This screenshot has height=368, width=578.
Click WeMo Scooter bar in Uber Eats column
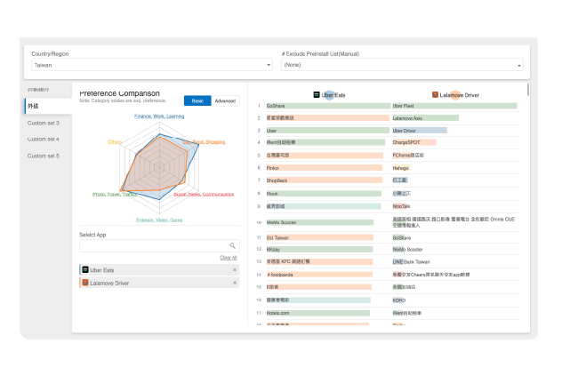point(320,222)
